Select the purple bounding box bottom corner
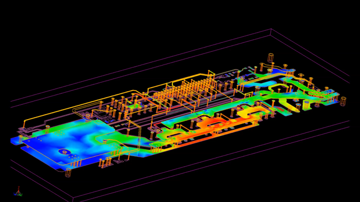The width and height of the screenshot is (360, 202). tap(73, 198)
